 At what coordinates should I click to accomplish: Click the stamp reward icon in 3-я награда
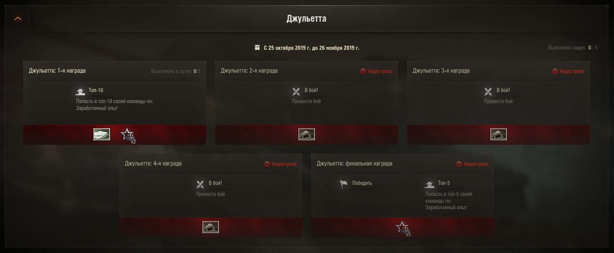coord(499,134)
